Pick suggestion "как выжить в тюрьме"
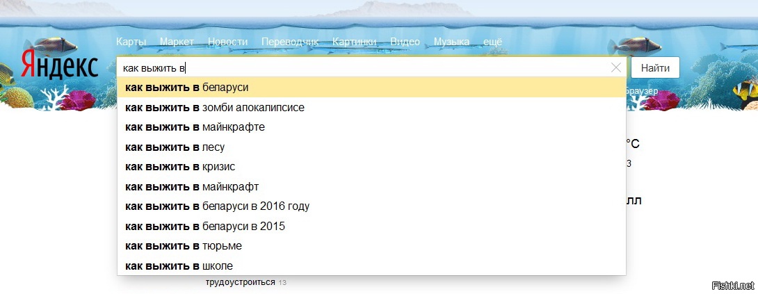This screenshot has height=294, width=758. tap(184, 246)
